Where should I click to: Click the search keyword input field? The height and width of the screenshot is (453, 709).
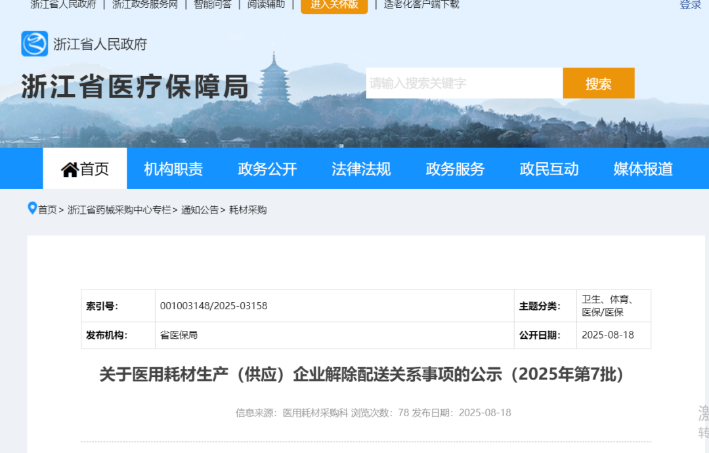coord(464,83)
